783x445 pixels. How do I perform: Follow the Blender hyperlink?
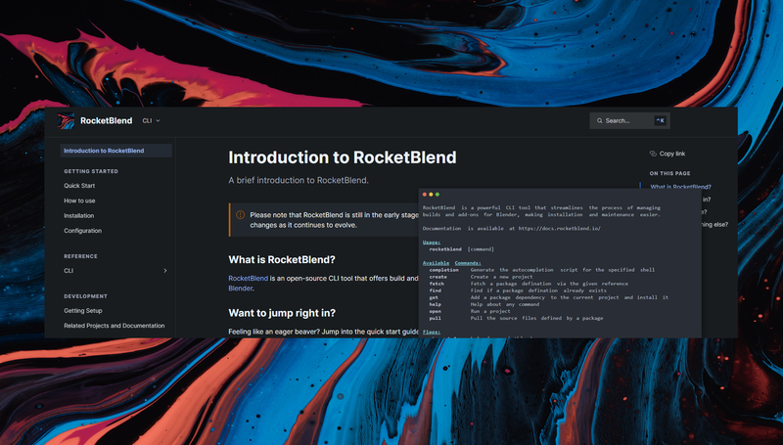tap(240, 289)
